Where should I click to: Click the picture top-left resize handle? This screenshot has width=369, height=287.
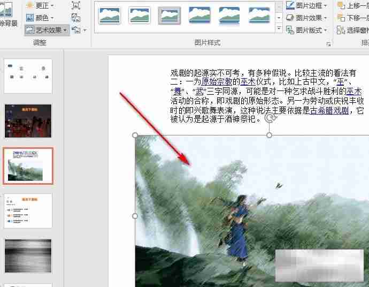point(135,135)
